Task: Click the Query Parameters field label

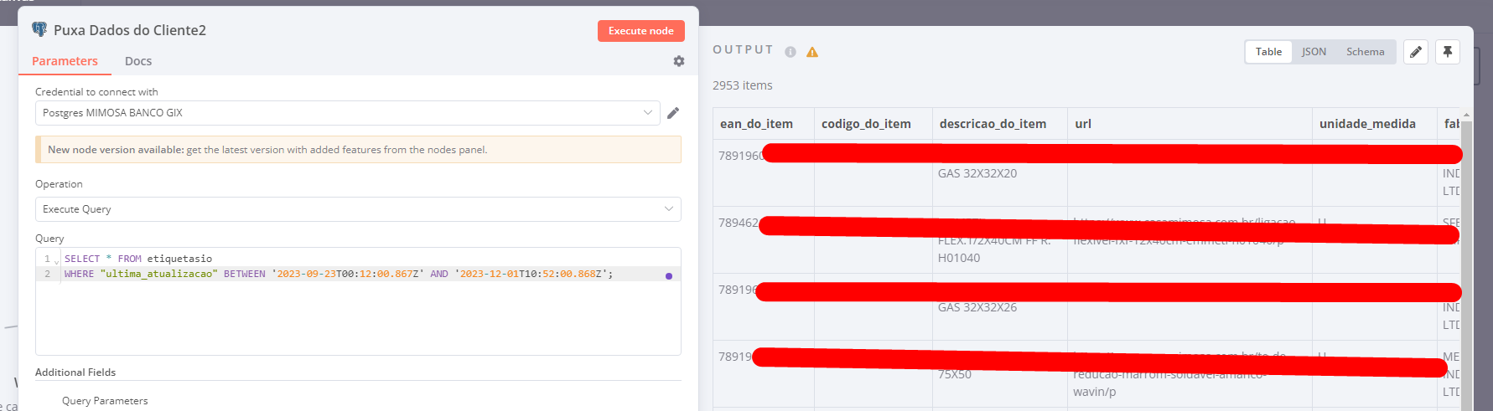Action: 105,401
